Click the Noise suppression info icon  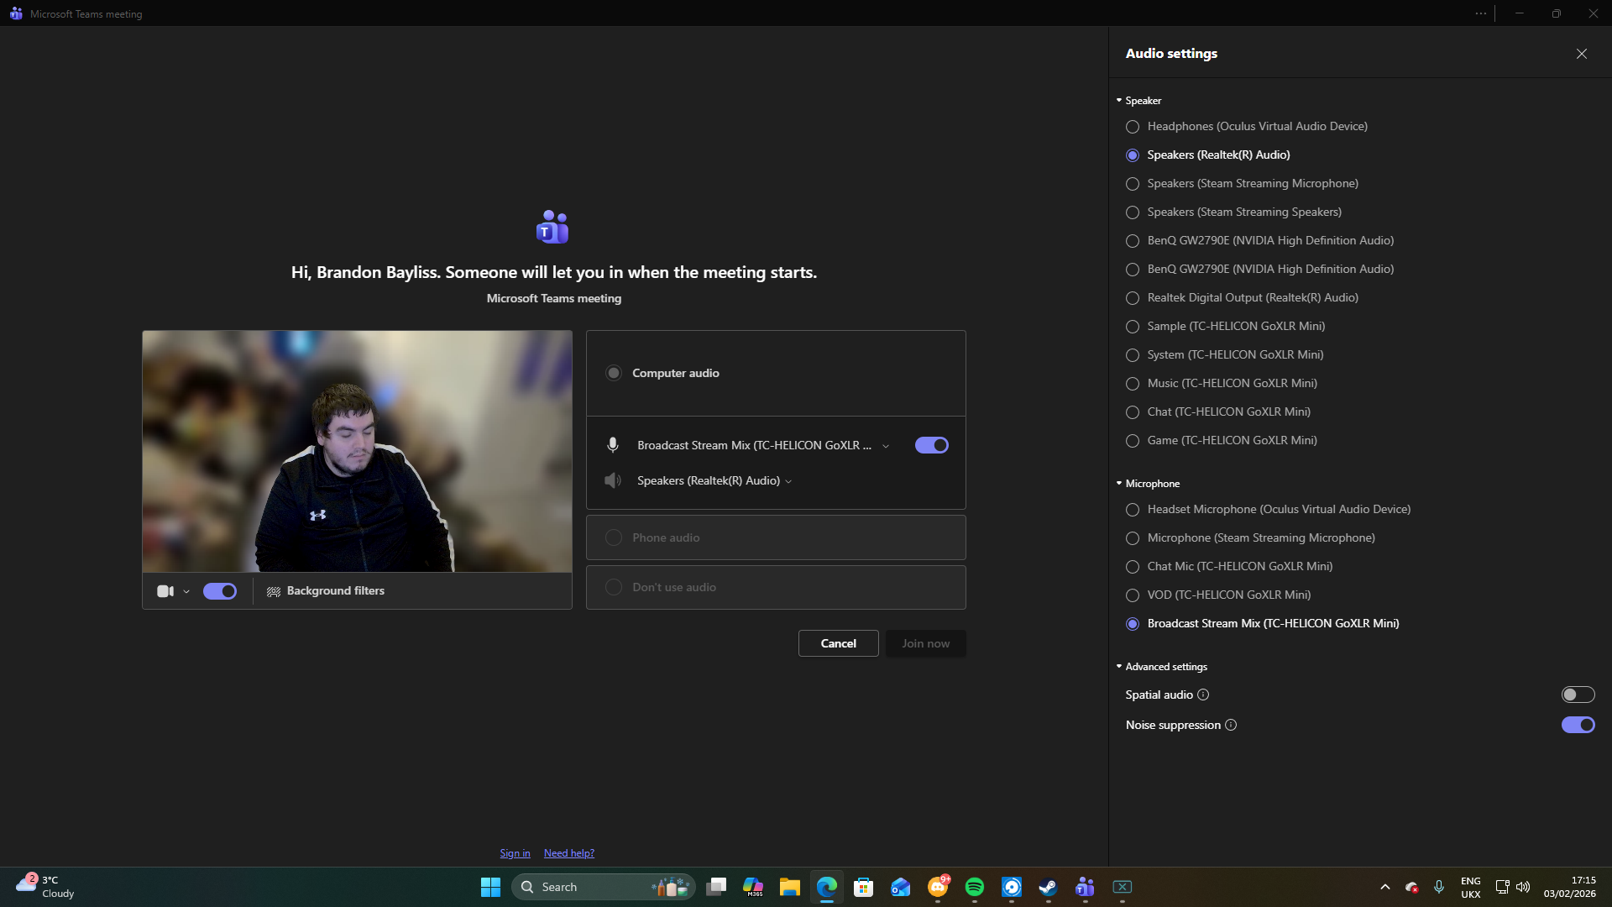tap(1231, 725)
